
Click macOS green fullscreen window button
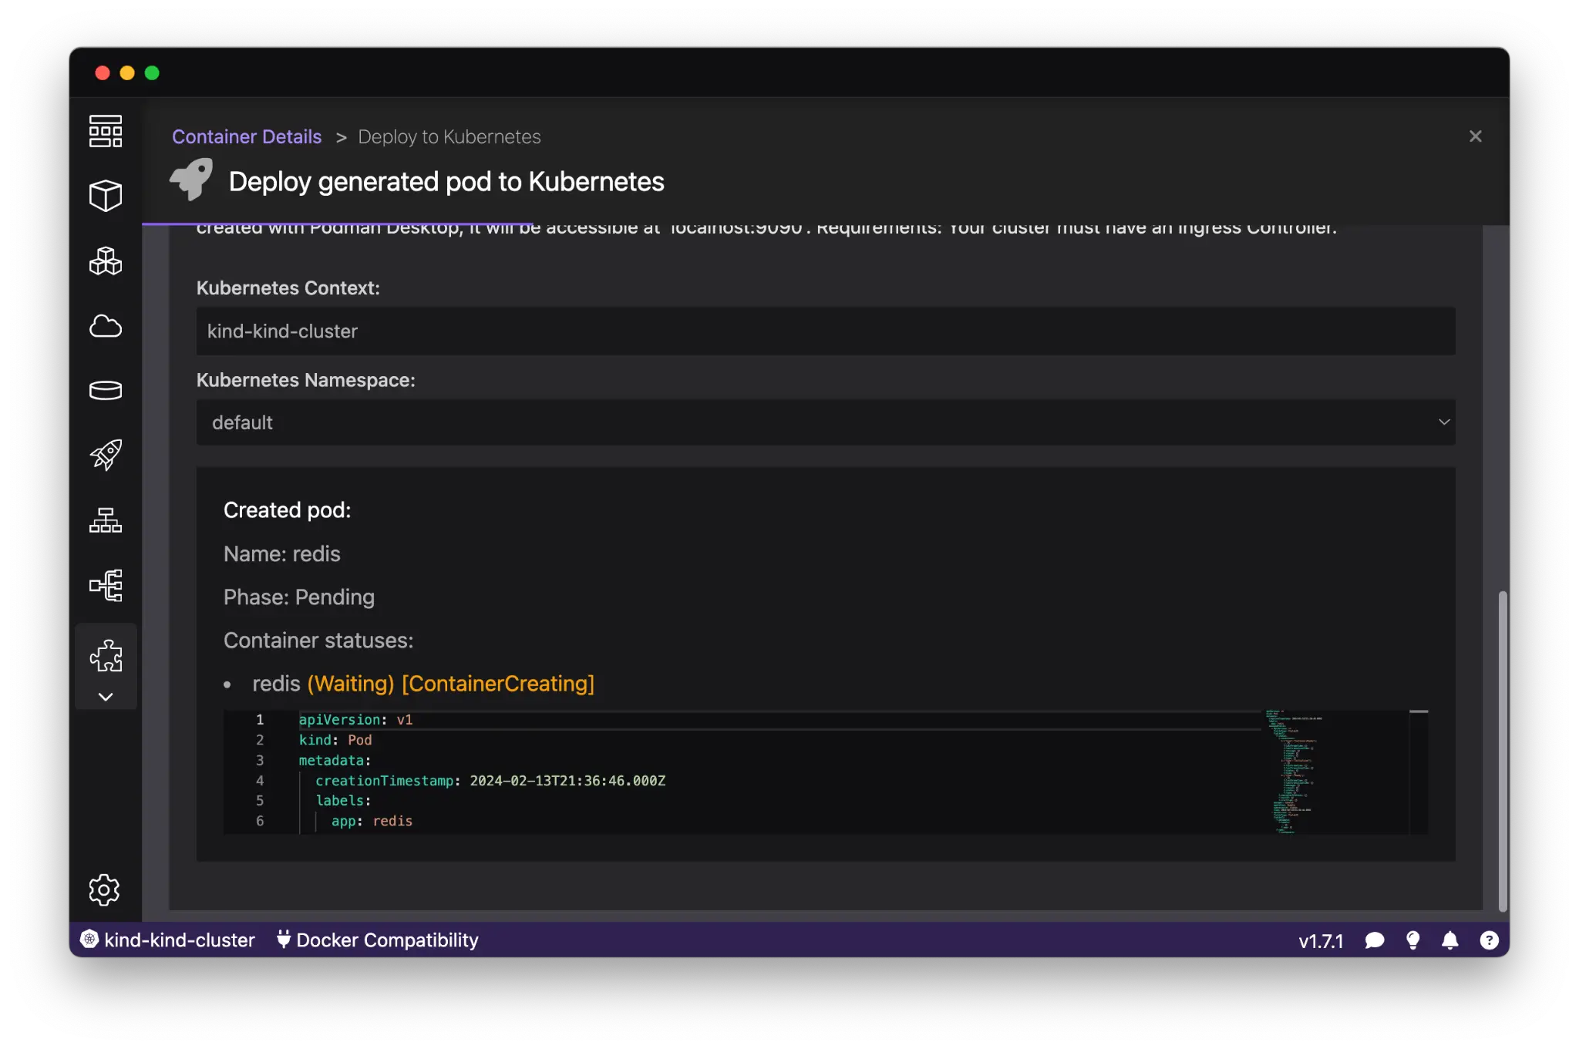152,72
